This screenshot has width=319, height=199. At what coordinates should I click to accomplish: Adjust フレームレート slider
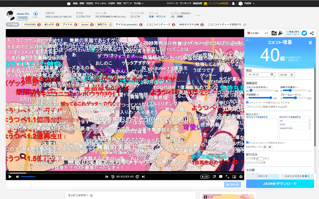295,98
